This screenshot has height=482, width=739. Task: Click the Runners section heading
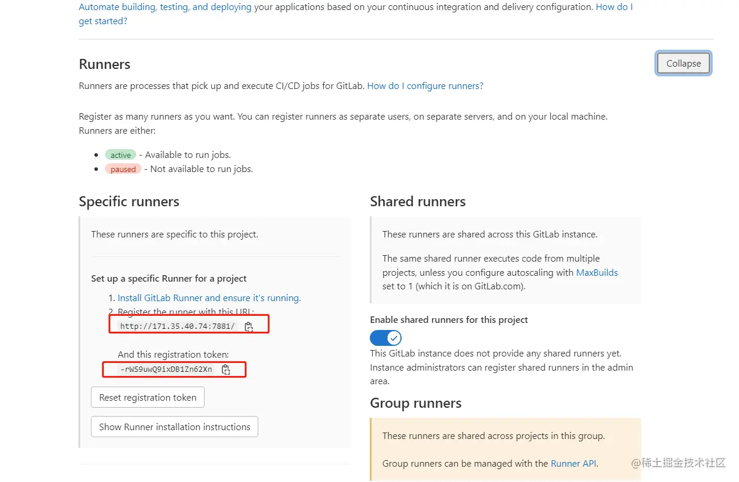[105, 64]
